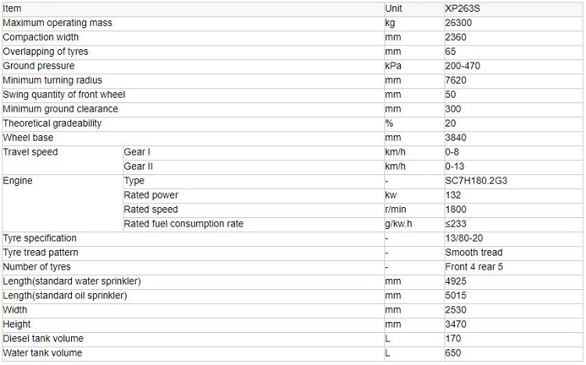The width and height of the screenshot is (586, 365).
Task: Click the 'Front 4 rear 5' value
Action: (x=474, y=267)
